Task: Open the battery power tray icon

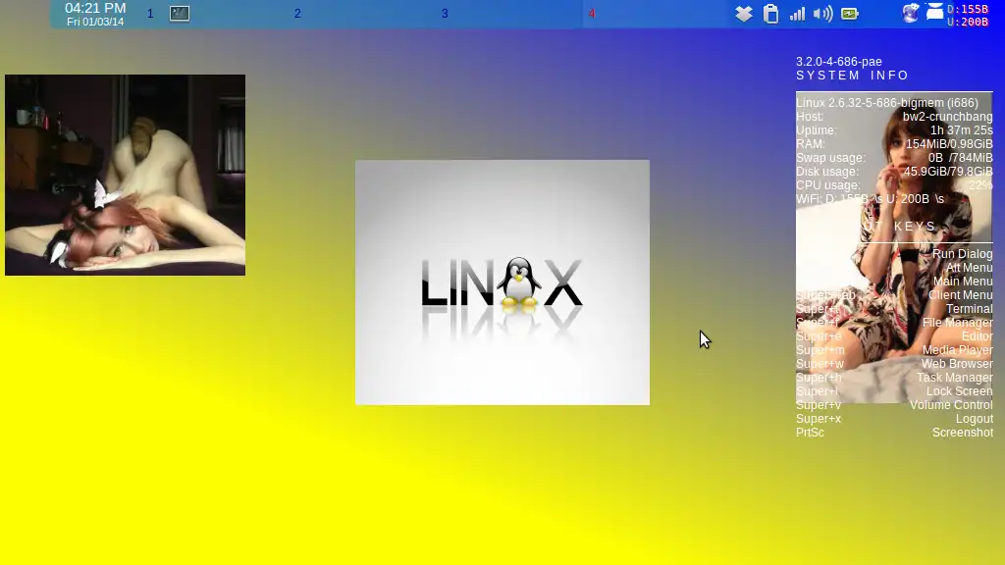Action: [849, 14]
